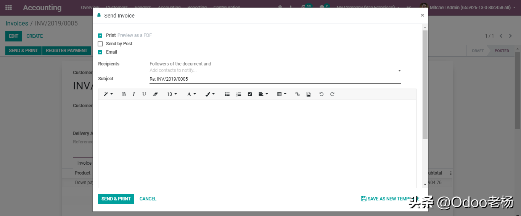The image size is (521, 216).
Task: Click the Product column header
Action: [x=82, y=173]
